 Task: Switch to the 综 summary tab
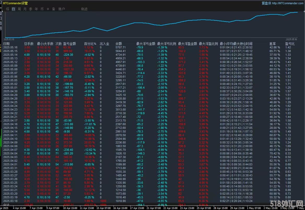click(8, 9)
